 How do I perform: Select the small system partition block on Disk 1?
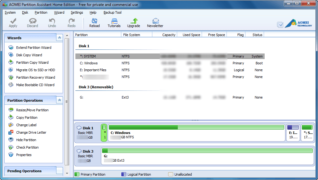[x=104, y=133]
